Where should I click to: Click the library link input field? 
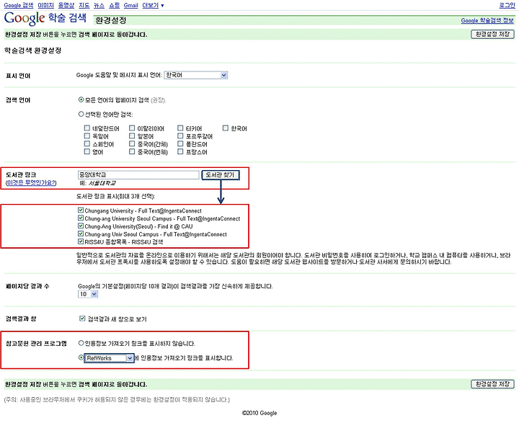click(x=138, y=175)
